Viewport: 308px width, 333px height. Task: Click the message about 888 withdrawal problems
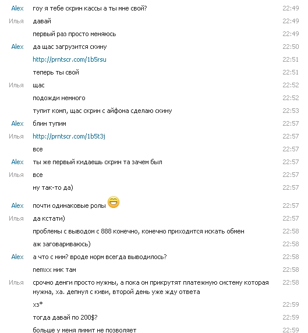point(139,231)
